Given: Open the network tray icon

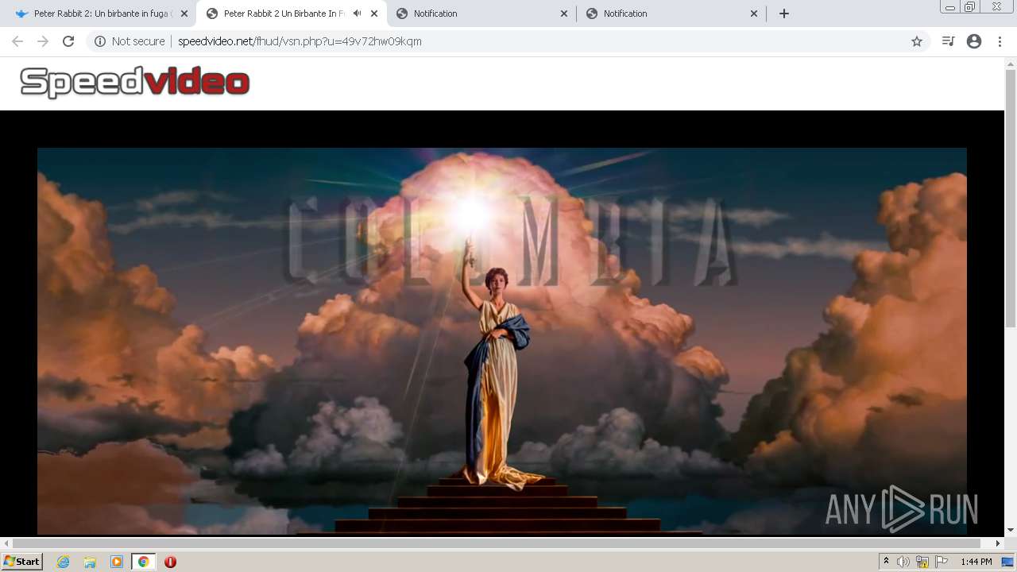Looking at the screenshot, I should pos(922,562).
